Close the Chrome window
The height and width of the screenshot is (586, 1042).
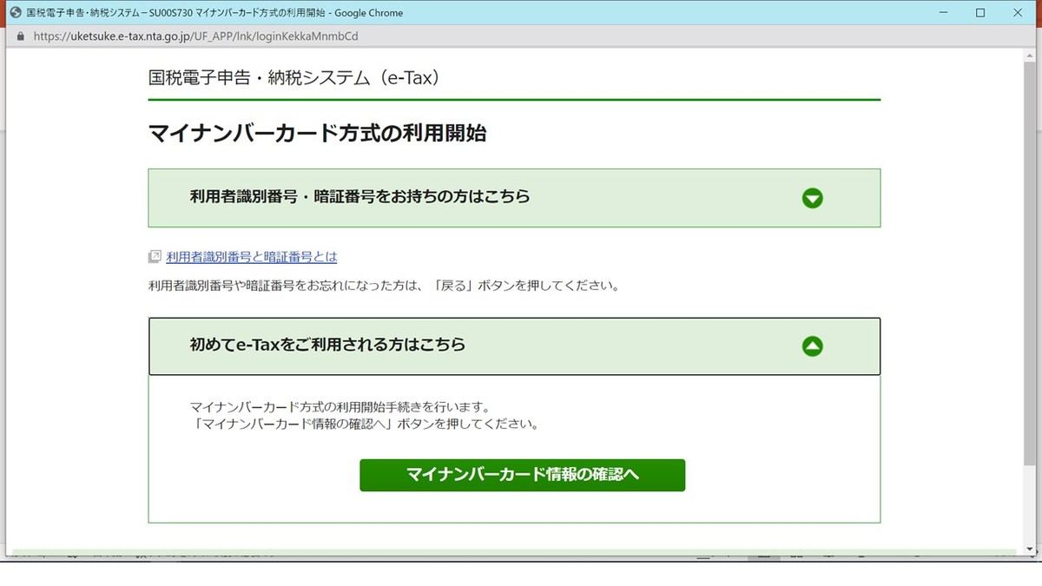coord(1019,13)
